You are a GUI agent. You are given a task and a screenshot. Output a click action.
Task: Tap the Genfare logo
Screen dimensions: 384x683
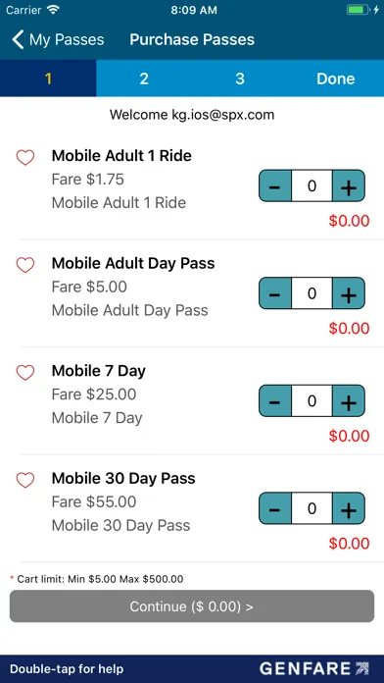[x=314, y=668]
